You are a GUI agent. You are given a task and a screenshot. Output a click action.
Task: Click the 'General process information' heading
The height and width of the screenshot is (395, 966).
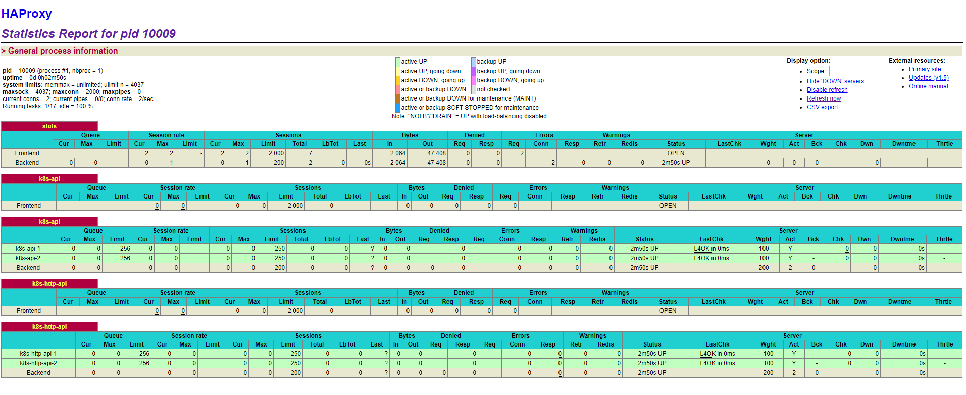coord(63,51)
